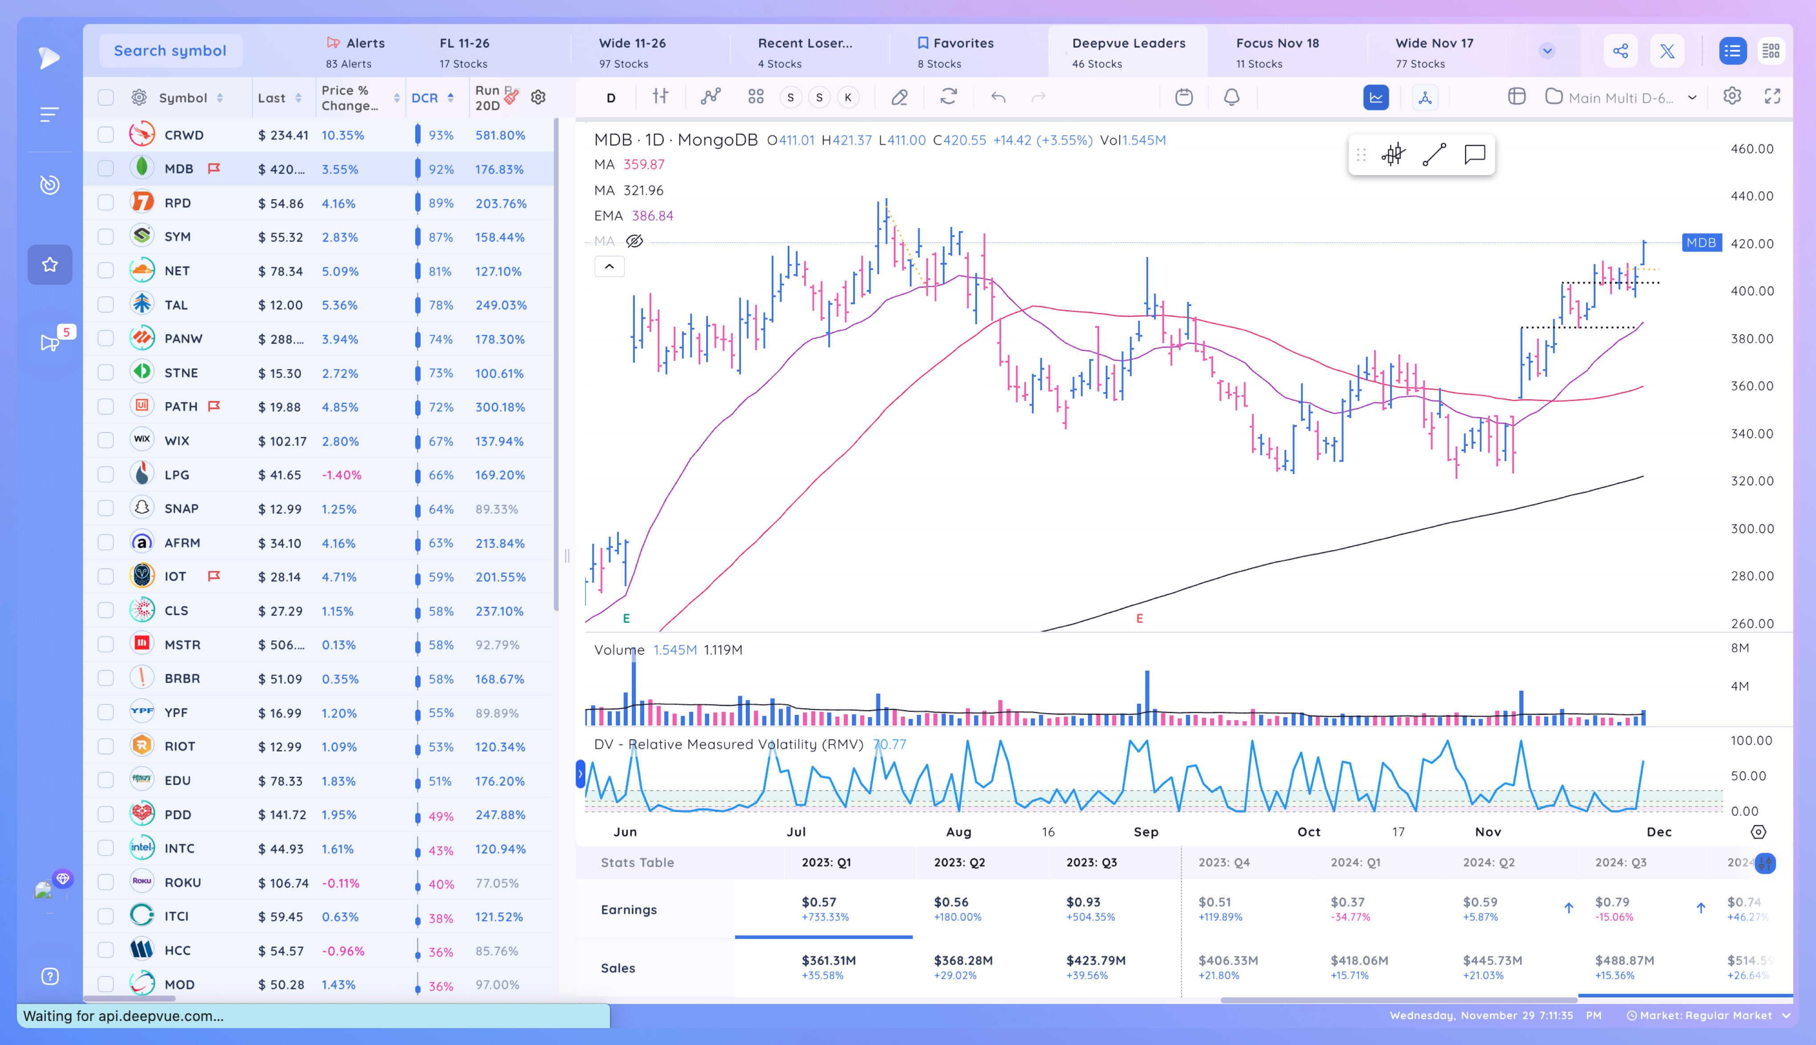Click the share icon button

pos(1620,51)
